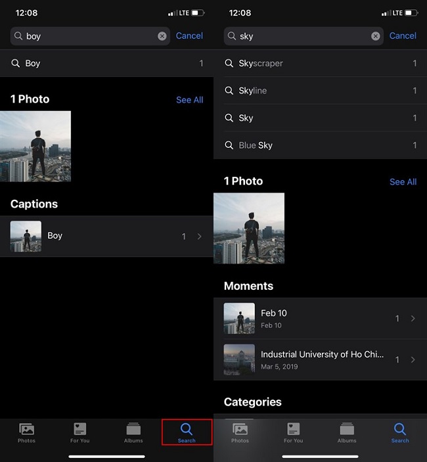Open For You tab in left screen
This screenshot has height=462, width=427.
point(79,432)
